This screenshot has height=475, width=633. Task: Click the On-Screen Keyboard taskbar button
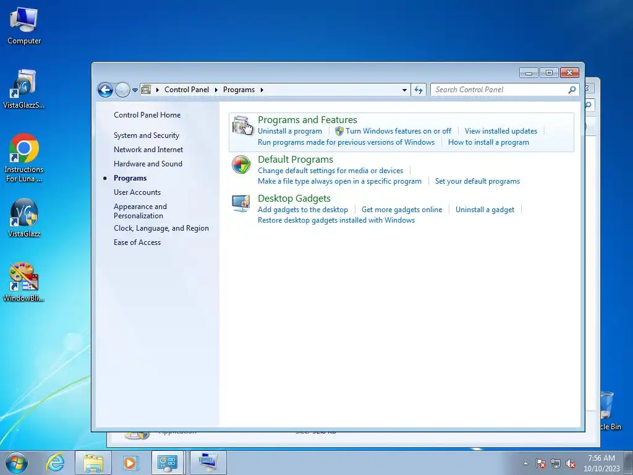(x=208, y=463)
